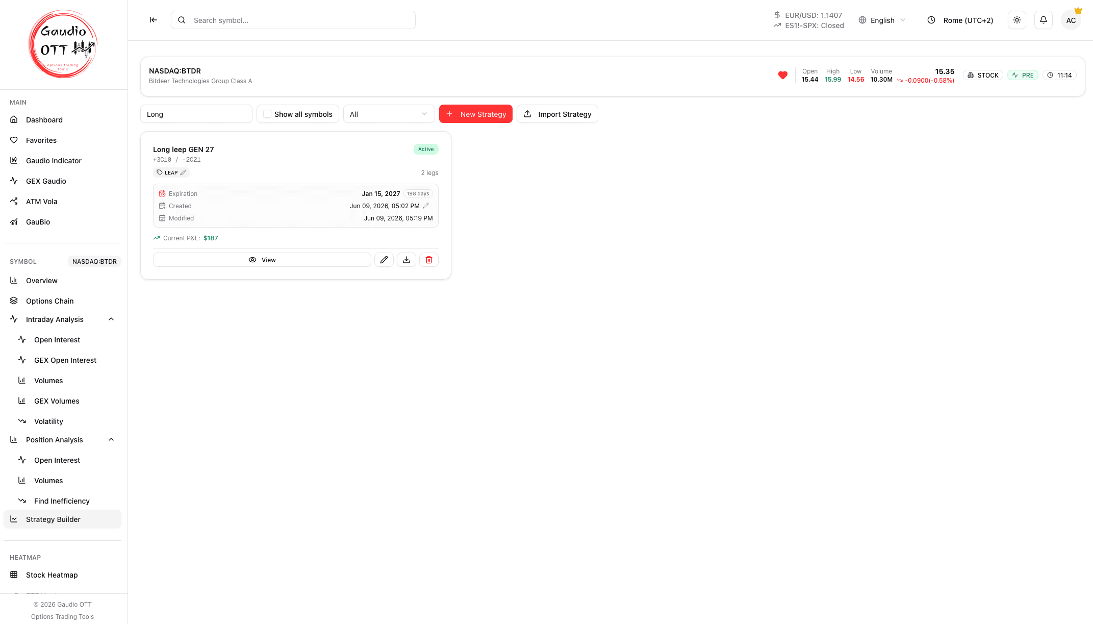Screen dimensions: 1093x624
Task: Edit the LEAP tag pencil icon
Action: pyautogui.click(x=183, y=172)
